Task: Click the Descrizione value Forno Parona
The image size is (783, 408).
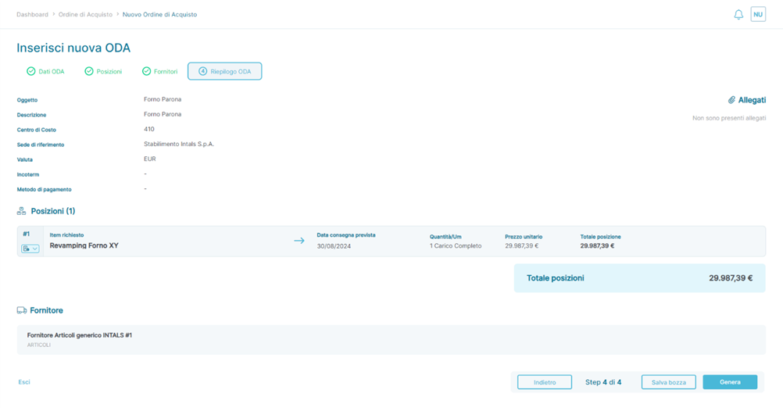Action: click(x=163, y=114)
